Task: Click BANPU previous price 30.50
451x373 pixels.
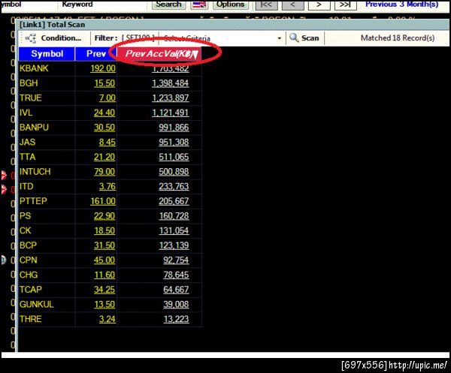Action: pos(104,127)
